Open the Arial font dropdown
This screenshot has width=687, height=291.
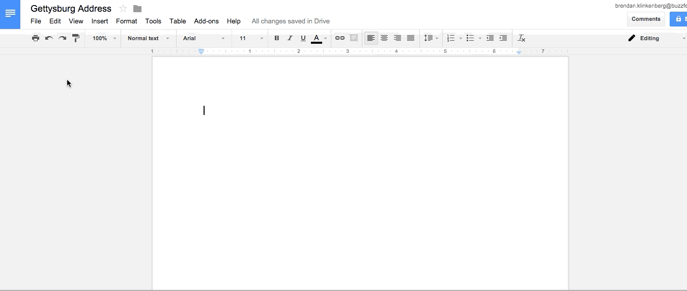204,38
